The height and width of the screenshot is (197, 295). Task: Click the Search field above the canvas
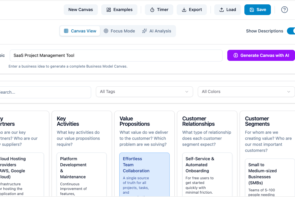pyautogui.click(x=45, y=92)
